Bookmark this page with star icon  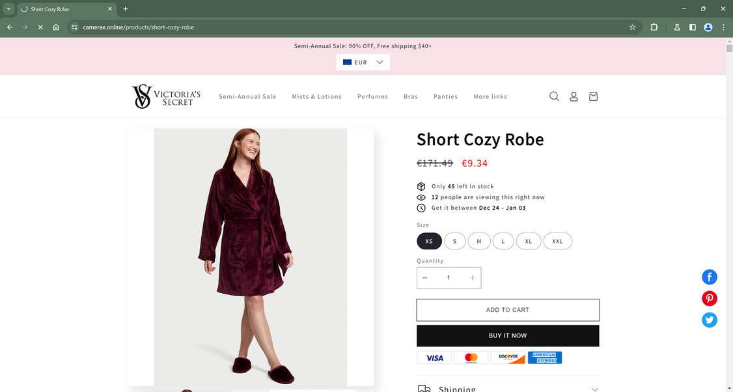coord(632,27)
